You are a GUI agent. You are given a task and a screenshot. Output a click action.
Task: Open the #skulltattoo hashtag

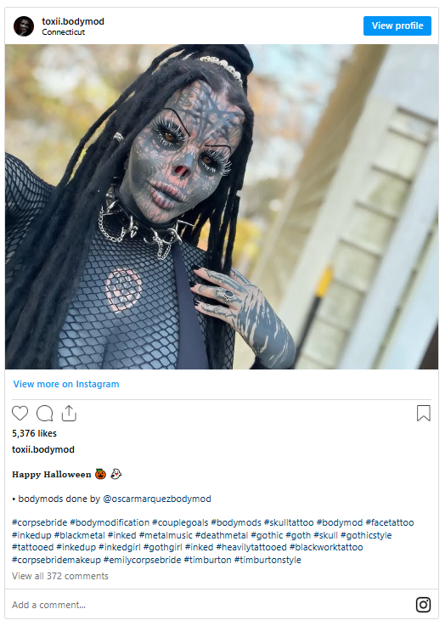click(x=289, y=522)
